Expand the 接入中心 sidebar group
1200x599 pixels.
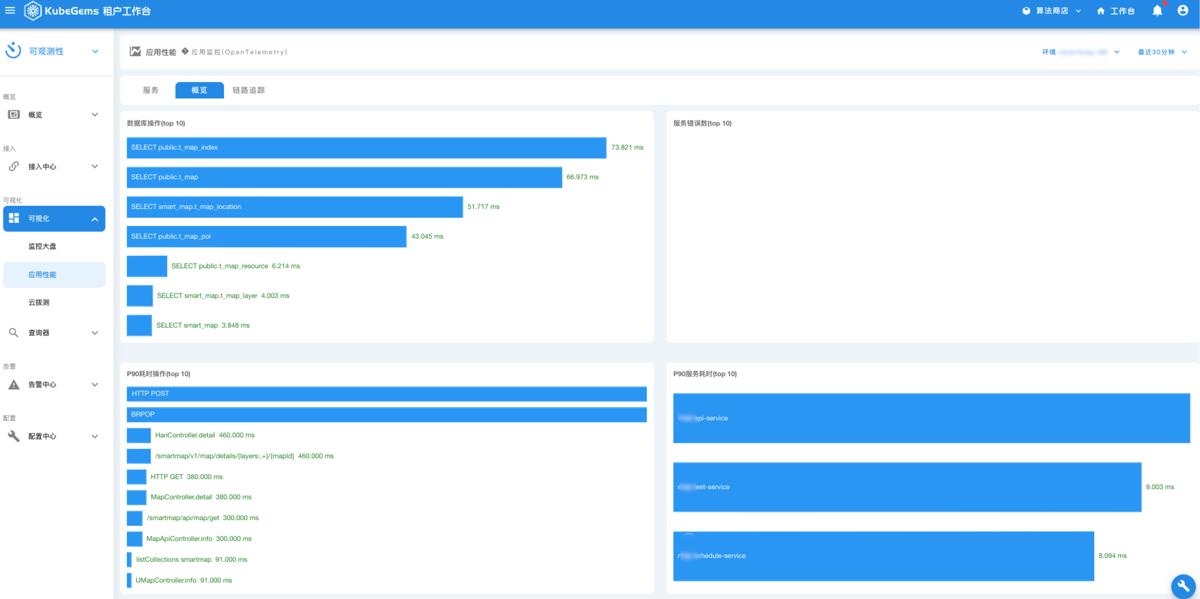coord(95,166)
